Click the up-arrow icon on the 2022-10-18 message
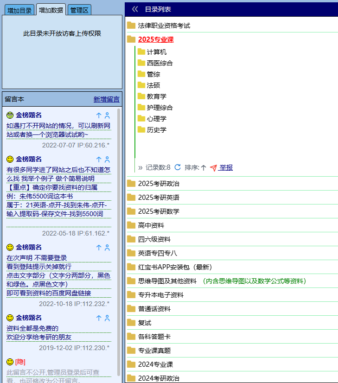This screenshot has height=383, width=338. [x=98, y=248]
